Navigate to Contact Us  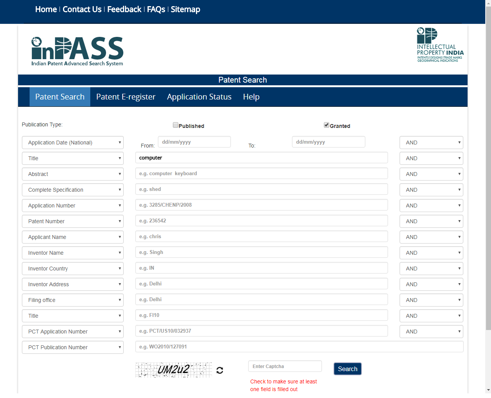pyautogui.click(x=82, y=9)
